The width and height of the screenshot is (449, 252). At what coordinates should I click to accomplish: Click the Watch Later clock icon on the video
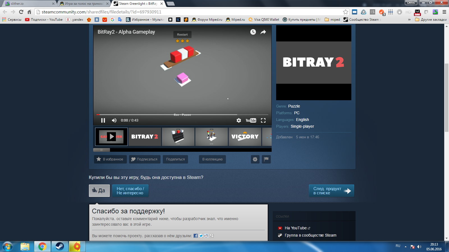point(253,32)
